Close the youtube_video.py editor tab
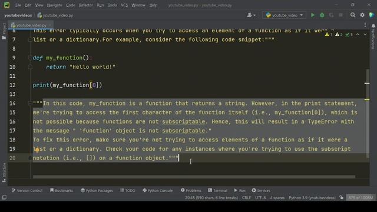Viewport: 377px width, 212px height. (x=50, y=25)
